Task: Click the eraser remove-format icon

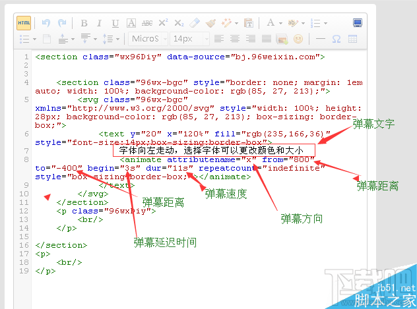Action: (x=195, y=23)
